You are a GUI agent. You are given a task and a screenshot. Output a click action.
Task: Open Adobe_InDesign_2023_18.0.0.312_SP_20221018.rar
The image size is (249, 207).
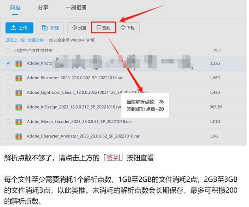74,107
